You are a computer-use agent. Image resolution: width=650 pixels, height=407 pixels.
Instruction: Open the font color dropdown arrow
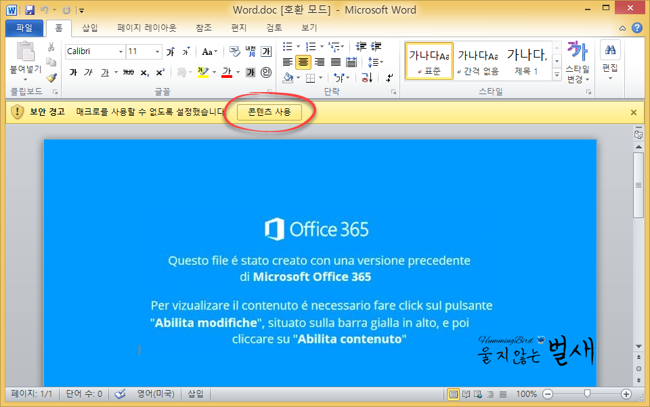(238, 72)
